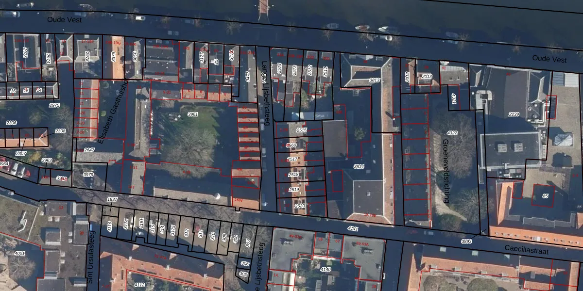Select parcel number 3979
The image size is (583, 291).
click(88, 175)
